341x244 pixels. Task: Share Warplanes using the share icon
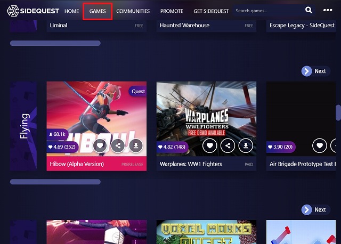tap(228, 145)
